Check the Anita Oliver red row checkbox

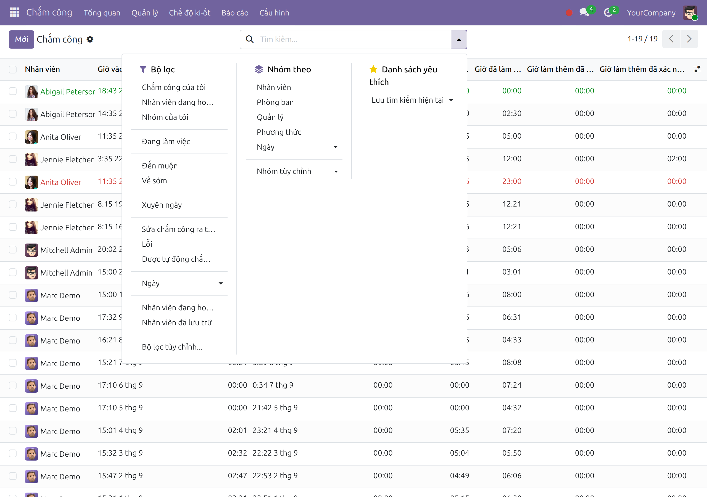(13, 182)
